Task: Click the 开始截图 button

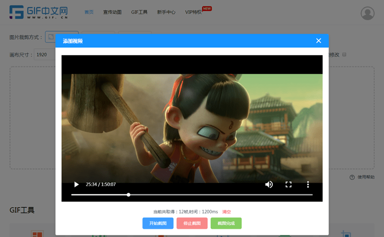Action: [158, 223]
